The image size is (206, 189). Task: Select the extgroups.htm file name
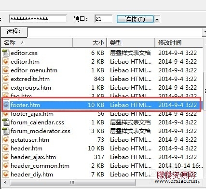tap(31, 88)
